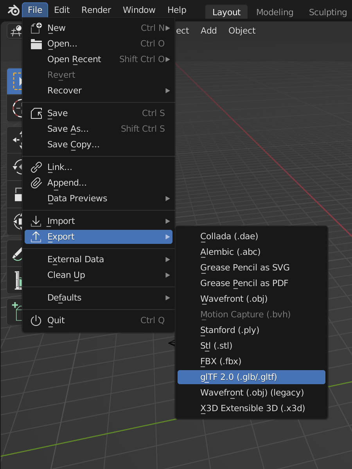Choose Save As... from File menu

[99, 129]
